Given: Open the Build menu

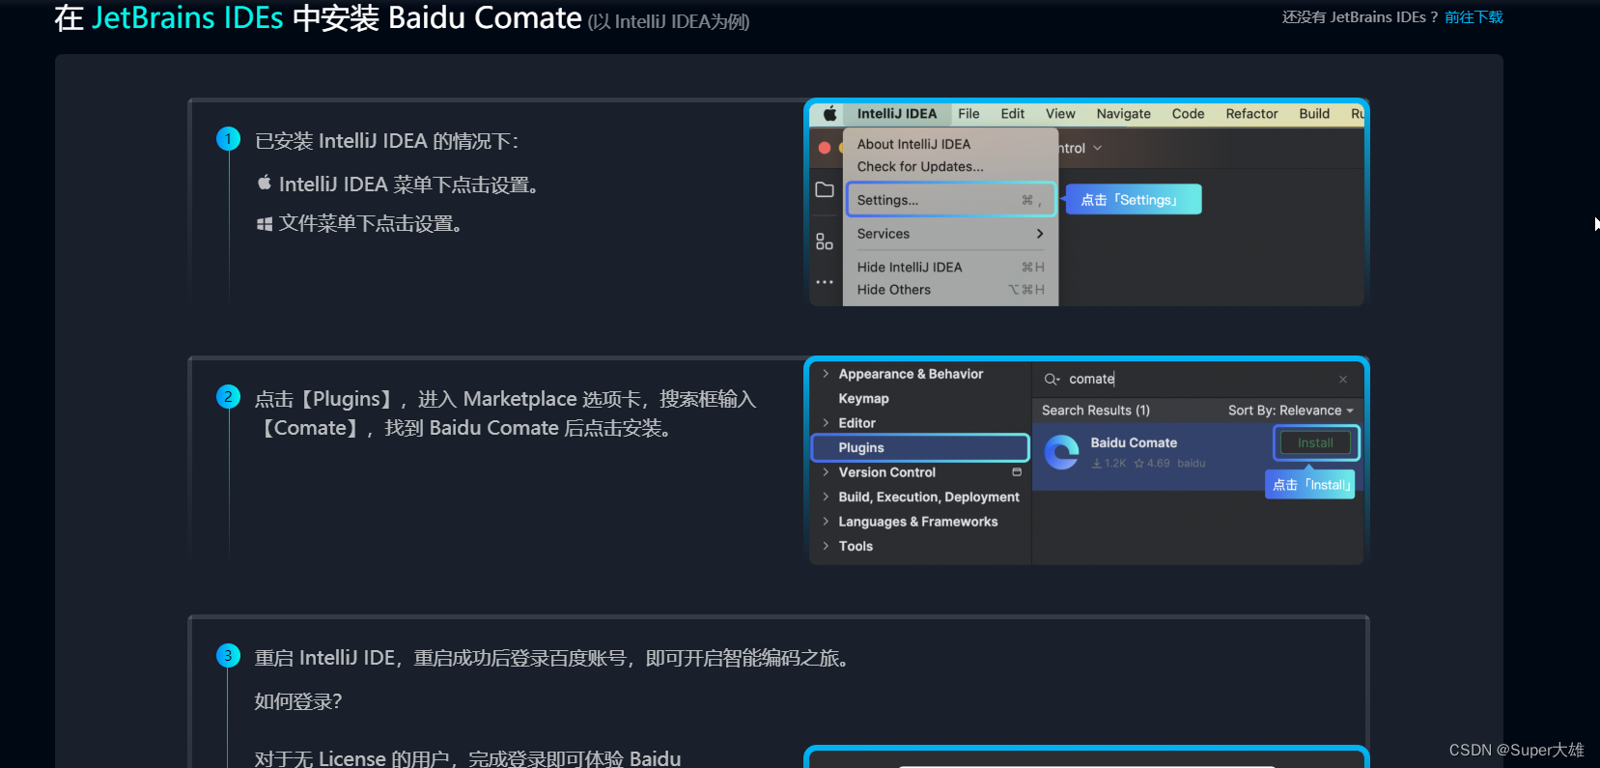Looking at the screenshot, I should [x=1314, y=113].
